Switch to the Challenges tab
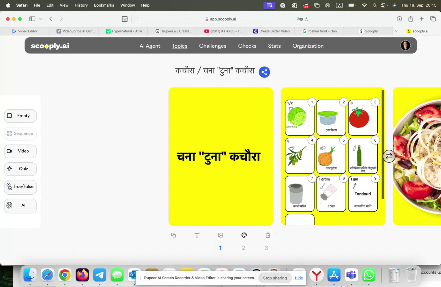This screenshot has height=287, width=441. [213, 46]
